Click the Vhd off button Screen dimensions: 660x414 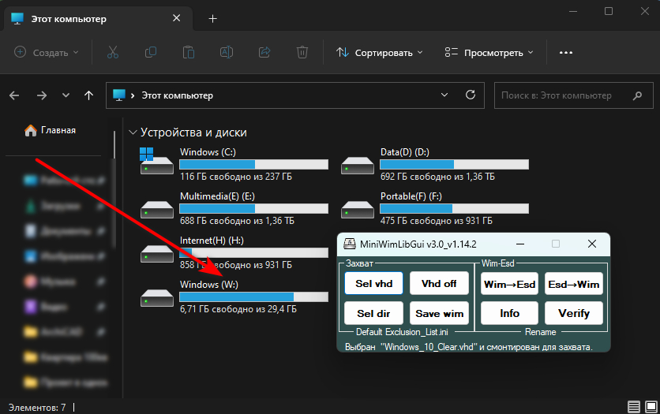pos(439,284)
